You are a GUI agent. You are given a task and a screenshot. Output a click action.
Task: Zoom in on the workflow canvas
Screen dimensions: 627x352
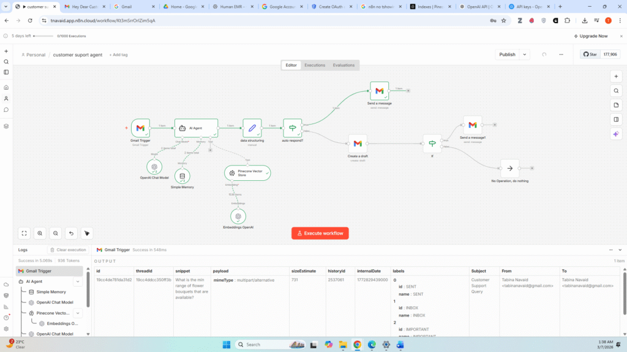pos(40,233)
